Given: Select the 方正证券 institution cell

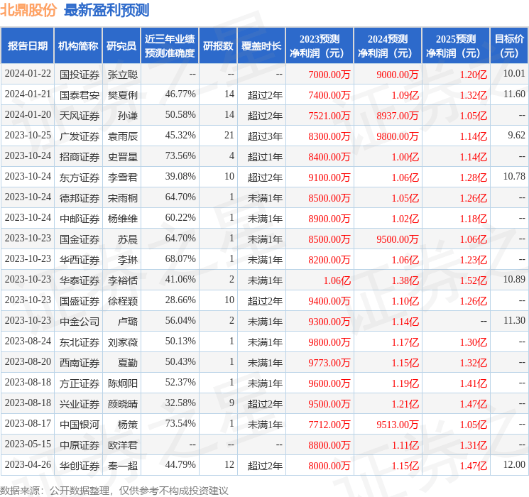Looking at the screenshot, I should coord(80,383).
